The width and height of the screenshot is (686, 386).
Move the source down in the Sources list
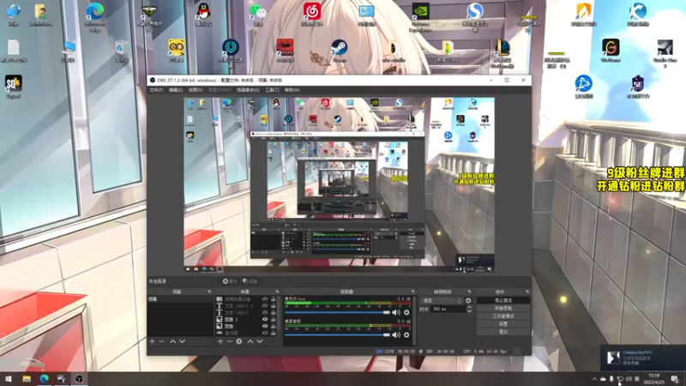pos(260,341)
